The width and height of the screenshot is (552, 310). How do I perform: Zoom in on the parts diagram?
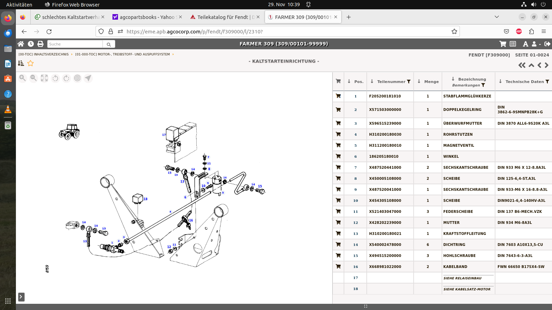[x=22, y=78]
